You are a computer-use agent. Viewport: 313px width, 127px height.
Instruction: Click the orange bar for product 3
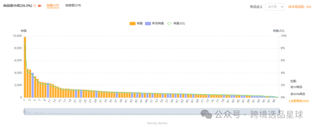coord(30,84)
